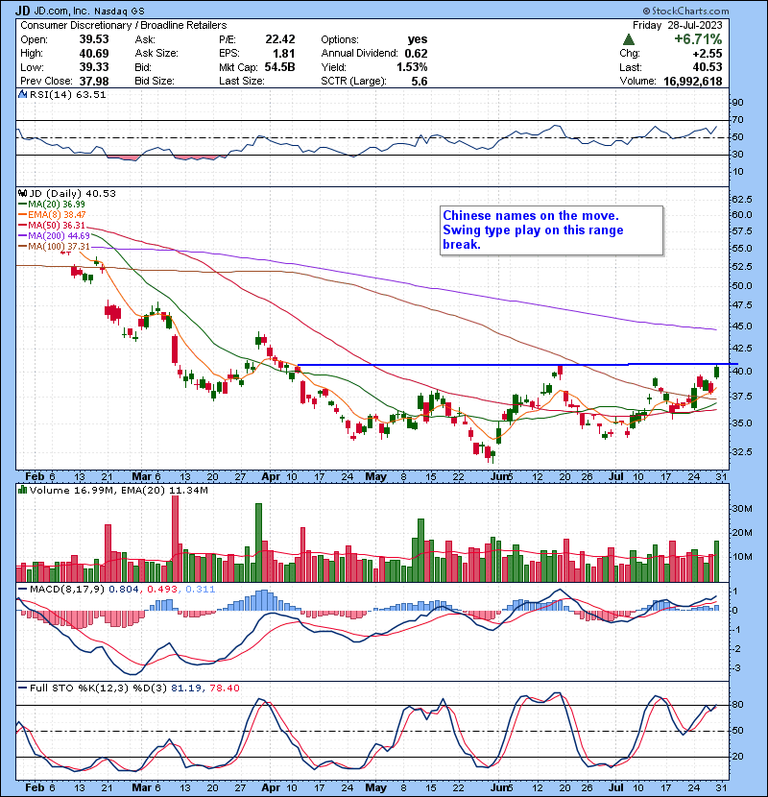
Task: Click the MA(100) 37.31 legend entry
Action: [55, 247]
